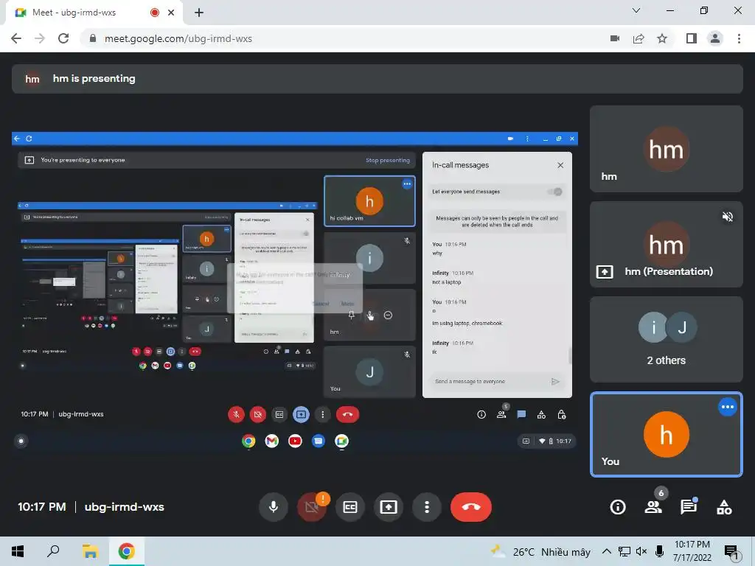Open File Explorer from taskbar
Image resolution: width=755 pixels, height=566 pixels.
pos(89,551)
